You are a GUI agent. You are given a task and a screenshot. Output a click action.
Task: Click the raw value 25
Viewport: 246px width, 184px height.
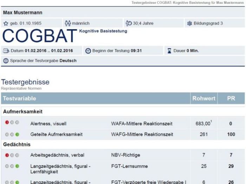coord(203,166)
